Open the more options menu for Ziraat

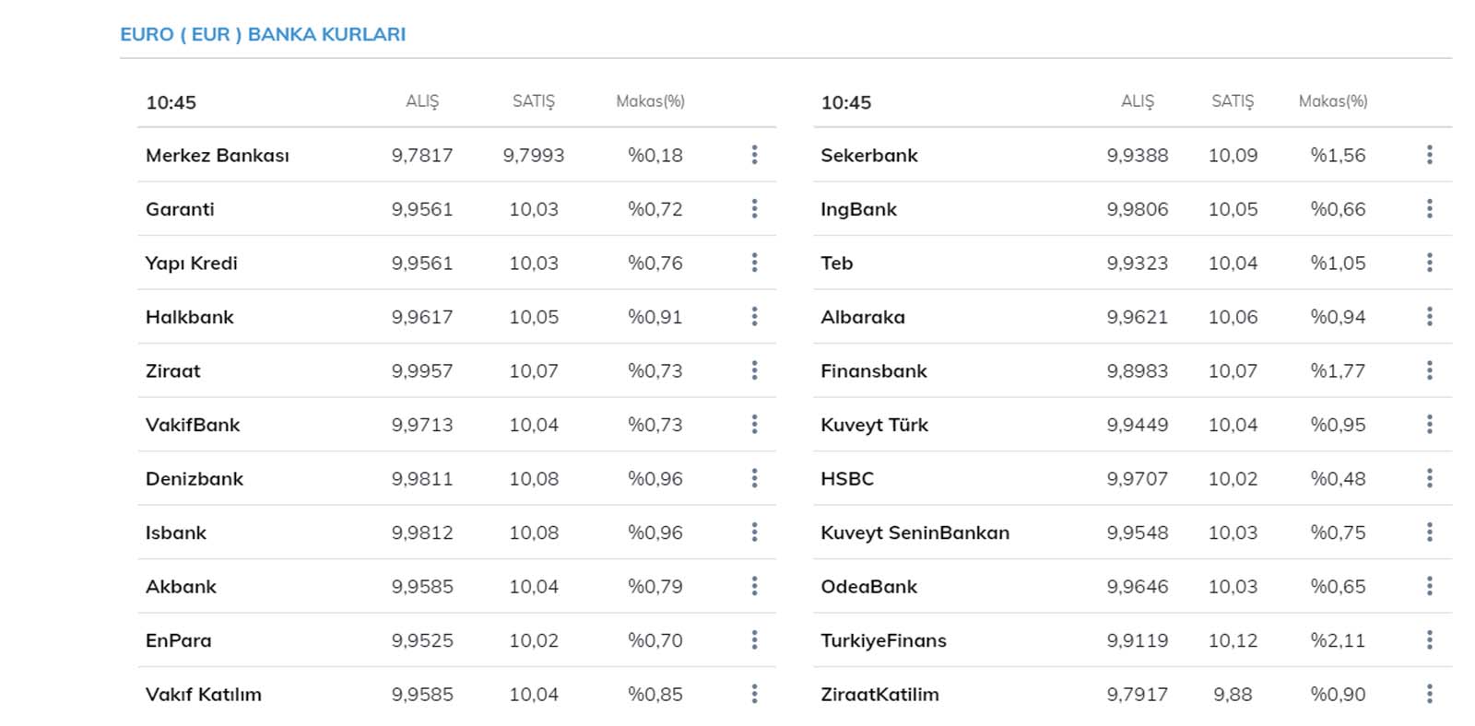(754, 370)
